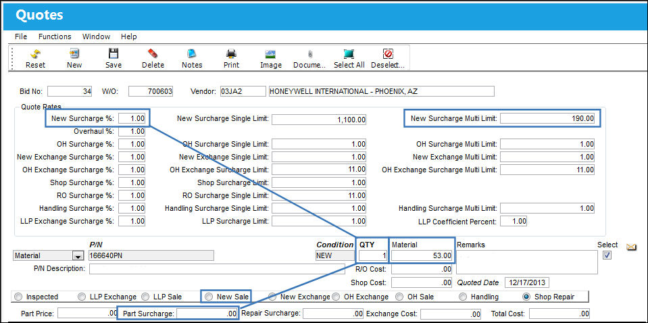The image size is (648, 323).
Task: Choose the New Sale radio button
Action: click(209, 297)
